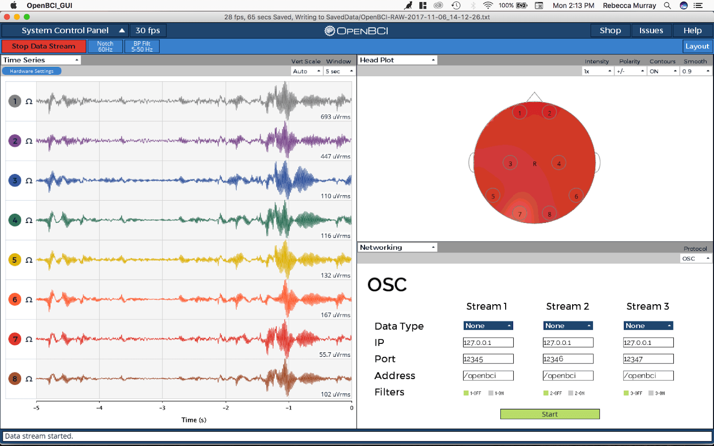Select Stream 2 filter 2-OFF checkbox

click(x=546, y=393)
